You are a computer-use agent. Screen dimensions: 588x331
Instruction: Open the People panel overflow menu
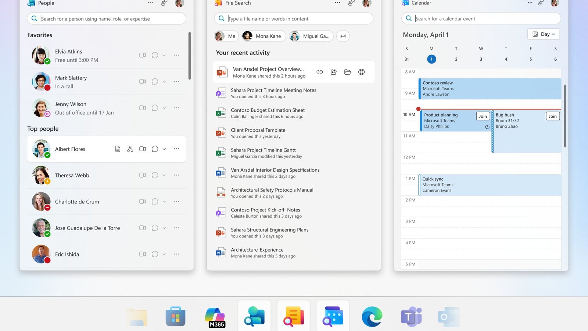(150, 3)
